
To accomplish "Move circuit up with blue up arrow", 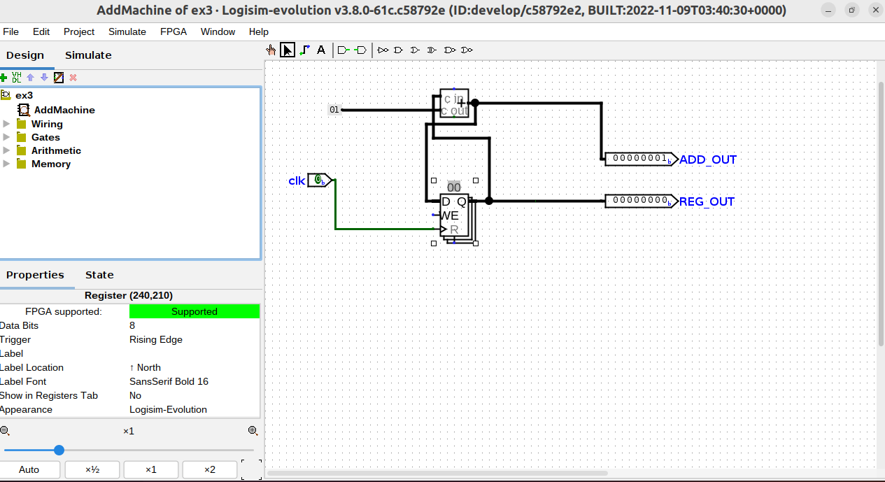I will tap(30, 77).
